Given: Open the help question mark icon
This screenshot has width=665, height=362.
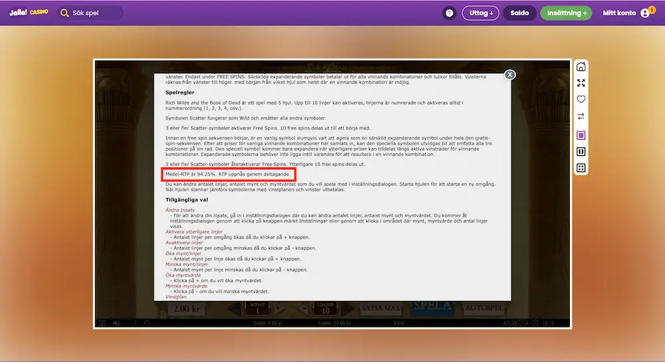Looking at the screenshot, I should [449, 13].
